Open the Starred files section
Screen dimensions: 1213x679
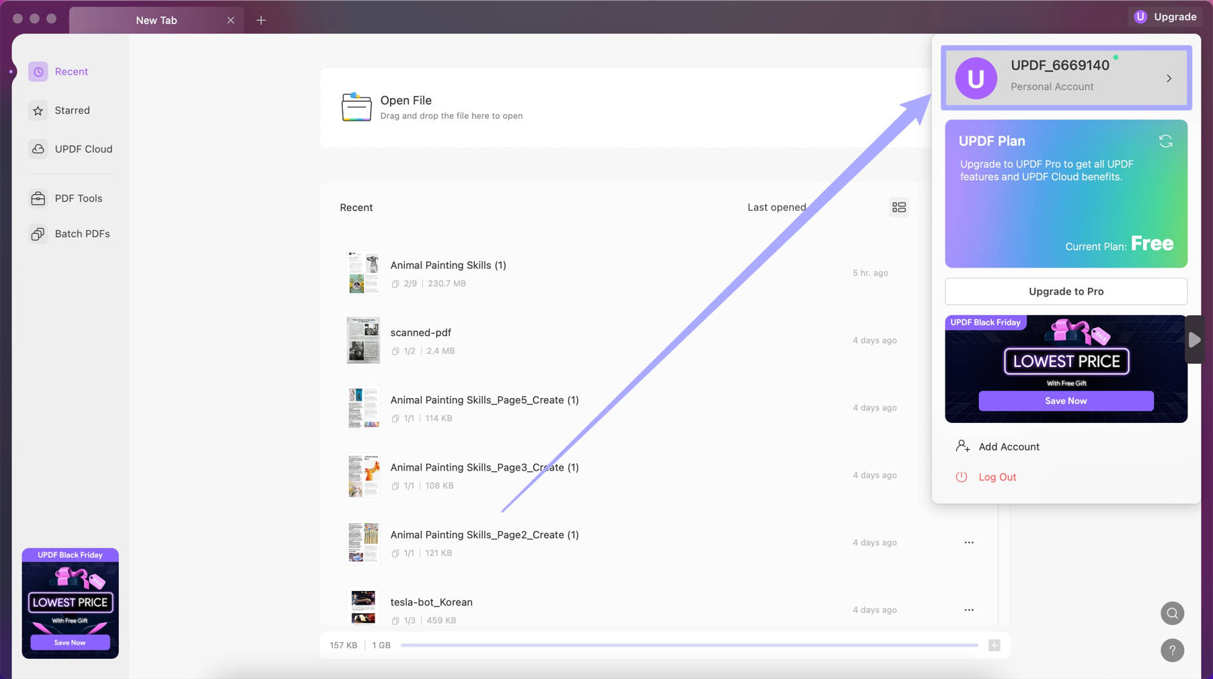click(x=71, y=110)
